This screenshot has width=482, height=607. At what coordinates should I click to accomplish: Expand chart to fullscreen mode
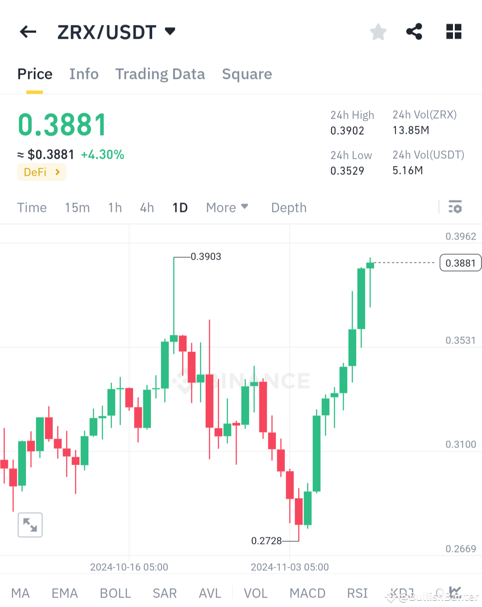click(29, 524)
